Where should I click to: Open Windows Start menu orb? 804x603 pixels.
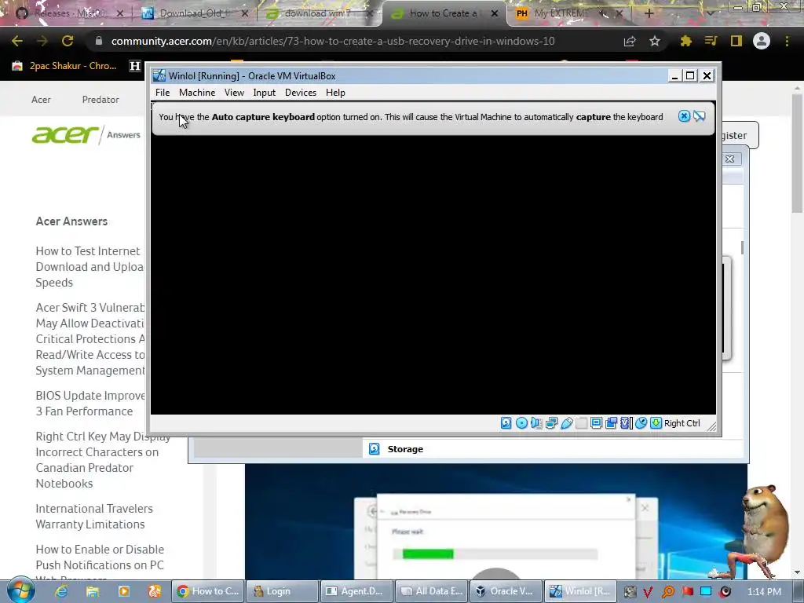pos(20,590)
